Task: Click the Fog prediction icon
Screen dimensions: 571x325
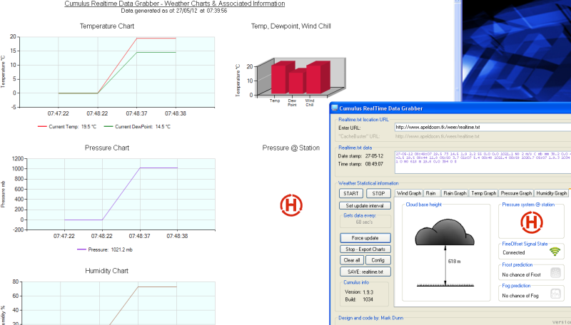Action: click(555, 295)
